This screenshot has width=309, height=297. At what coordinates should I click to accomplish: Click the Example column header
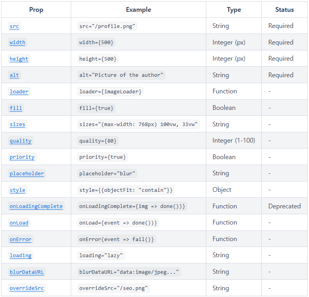tap(138, 10)
